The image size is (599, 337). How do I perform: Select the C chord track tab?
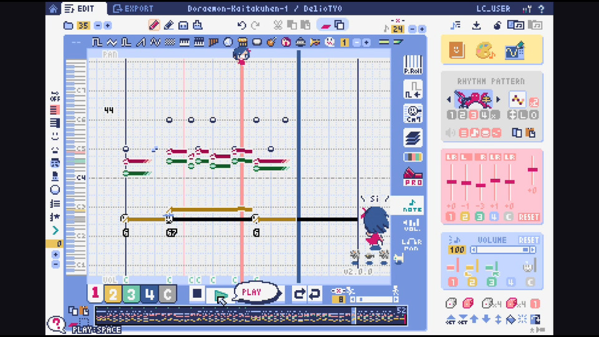(x=167, y=294)
